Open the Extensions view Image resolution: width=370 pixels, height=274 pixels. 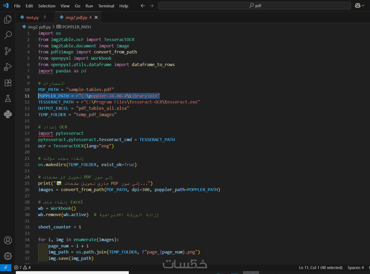(x=8, y=83)
